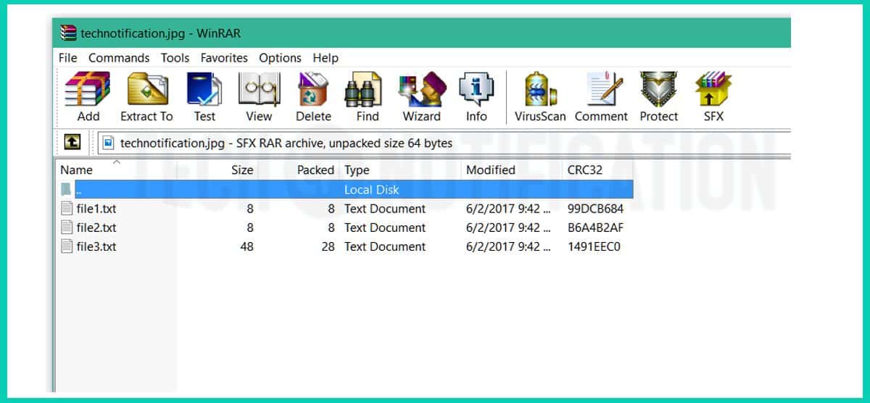Click the WinRAR title bar app icon

click(x=68, y=33)
